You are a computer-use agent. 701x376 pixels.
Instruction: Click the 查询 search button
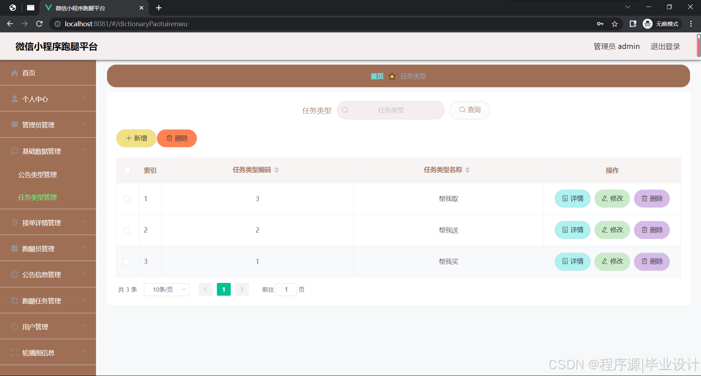[470, 110]
